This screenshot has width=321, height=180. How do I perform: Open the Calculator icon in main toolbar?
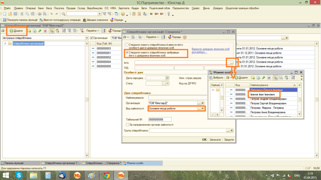(x=134, y=14)
